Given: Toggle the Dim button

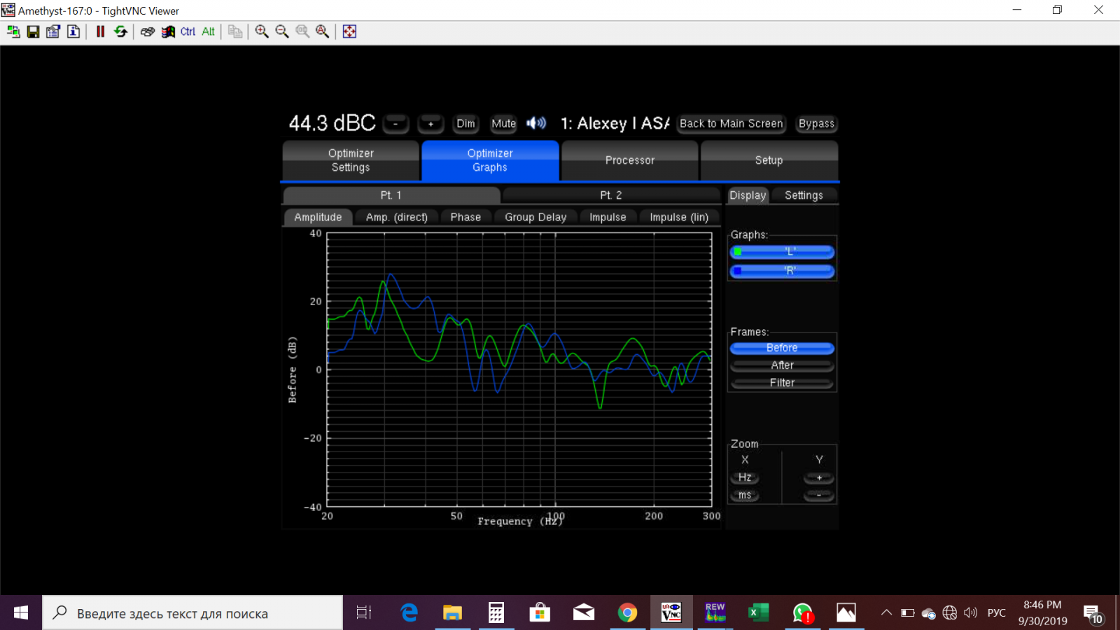Looking at the screenshot, I should [x=465, y=124].
